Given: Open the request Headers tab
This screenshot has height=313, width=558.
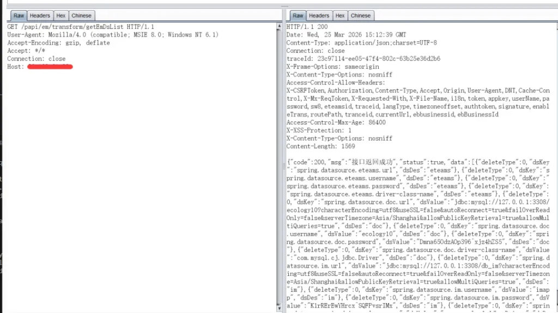Looking at the screenshot, I should [40, 16].
